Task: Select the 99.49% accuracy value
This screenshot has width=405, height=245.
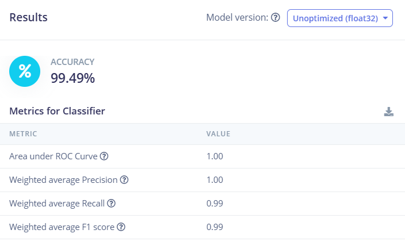Action: 72,78
